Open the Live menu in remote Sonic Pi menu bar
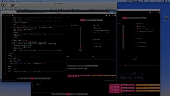The width and height of the screenshot is (170, 96). (x=11, y=9)
